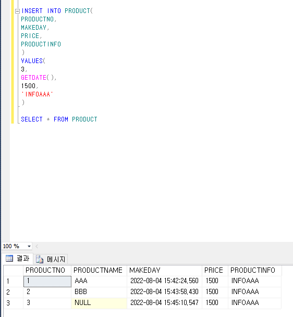Image resolution: width=293 pixels, height=317 pixels.
Task: Switch to the 메시지 messages tab
Action: click(51, 259)
